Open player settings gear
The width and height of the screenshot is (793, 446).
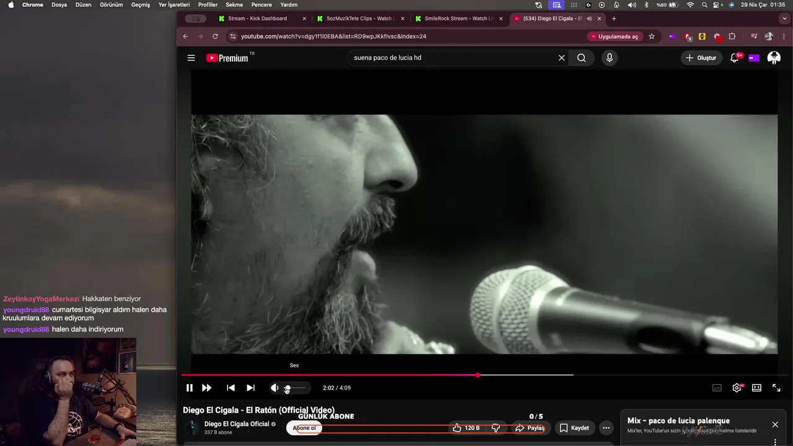[x=737, y=388]
